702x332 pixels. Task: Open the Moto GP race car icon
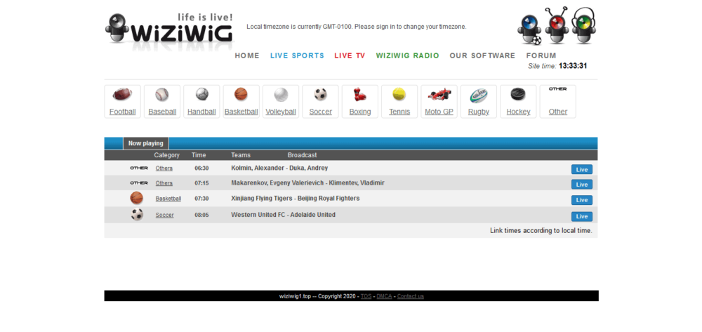click(439, 95)
